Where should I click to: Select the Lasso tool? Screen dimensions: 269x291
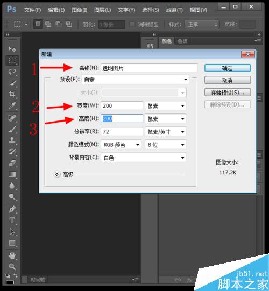[x=12, y=72]
